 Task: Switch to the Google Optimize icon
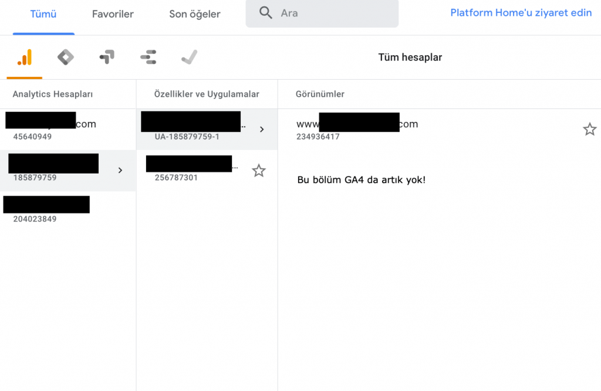pos(106,57)
